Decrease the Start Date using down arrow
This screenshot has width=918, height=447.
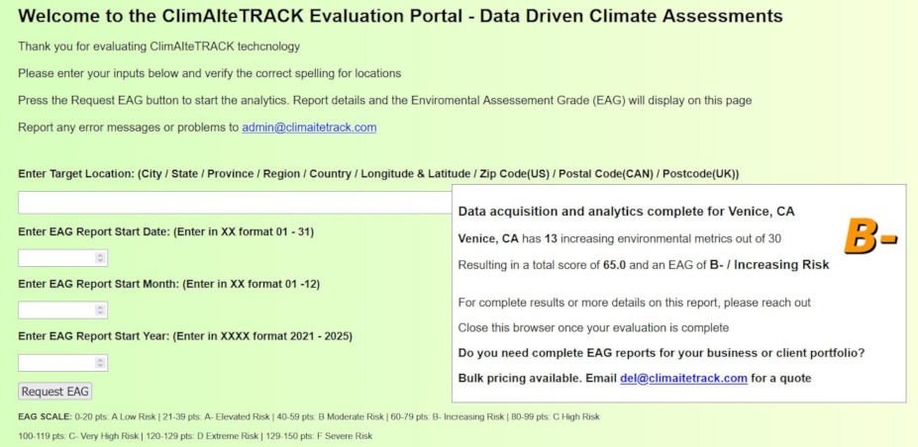click(100, 262)
